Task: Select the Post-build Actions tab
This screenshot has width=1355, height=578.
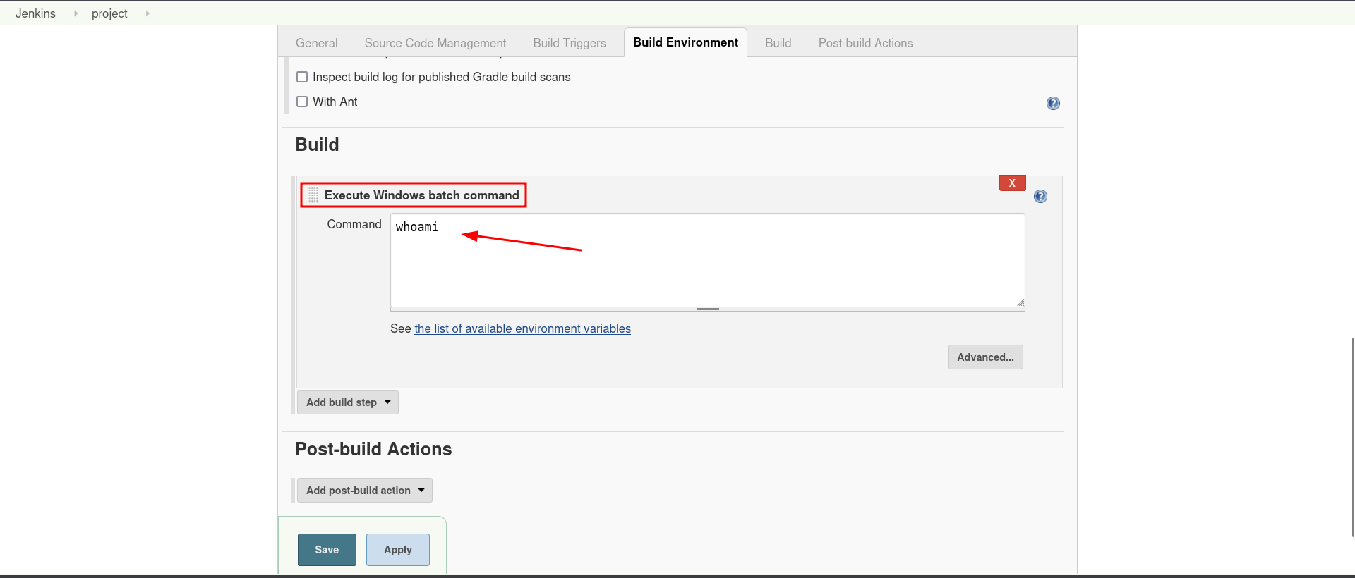Action: tap(865, 43)
